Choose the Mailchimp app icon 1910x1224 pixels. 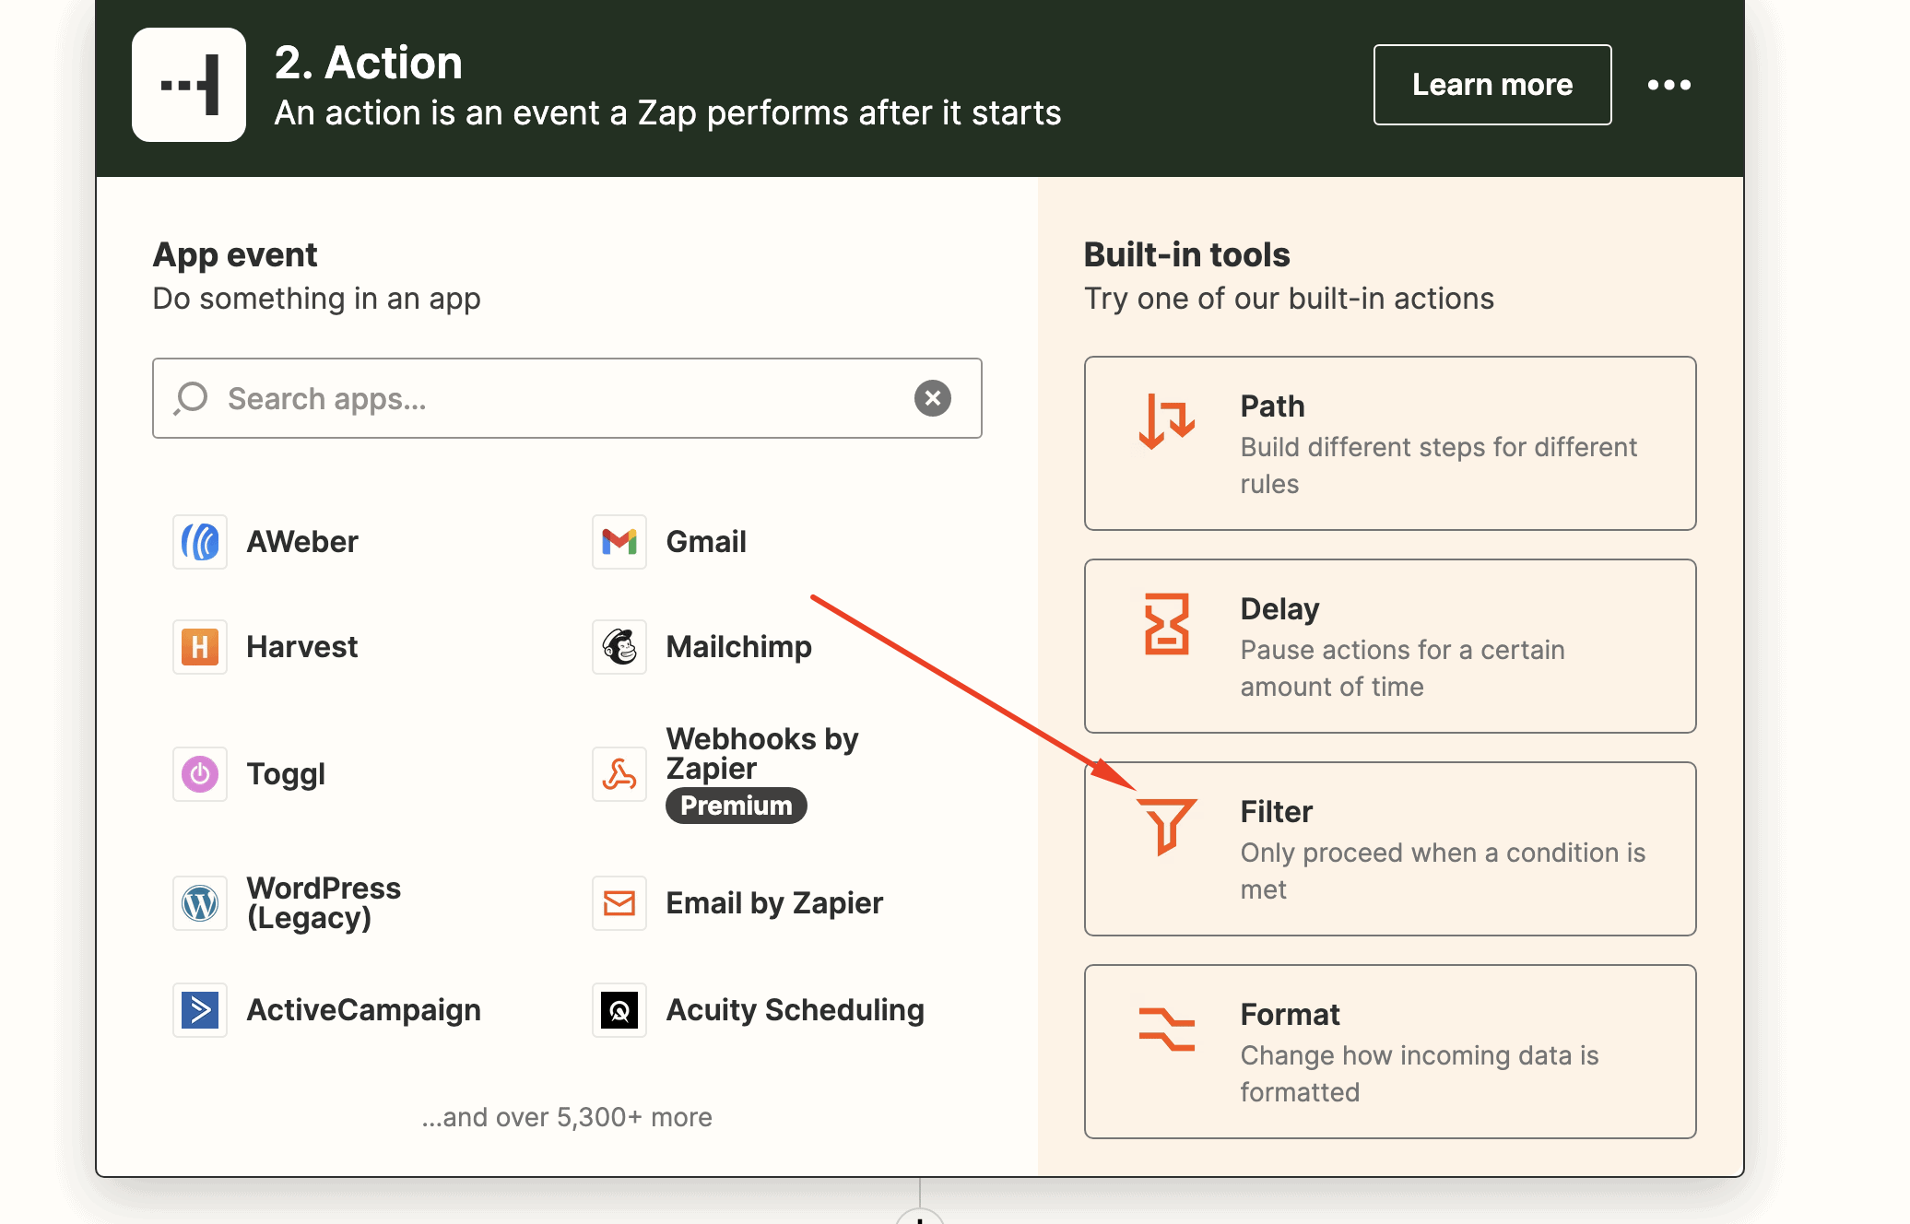[619, 647]
